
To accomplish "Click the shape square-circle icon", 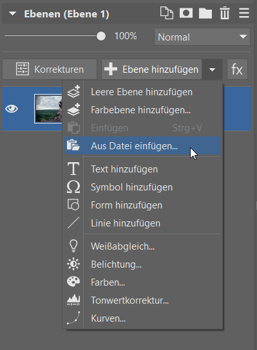I will click(73, 205).
